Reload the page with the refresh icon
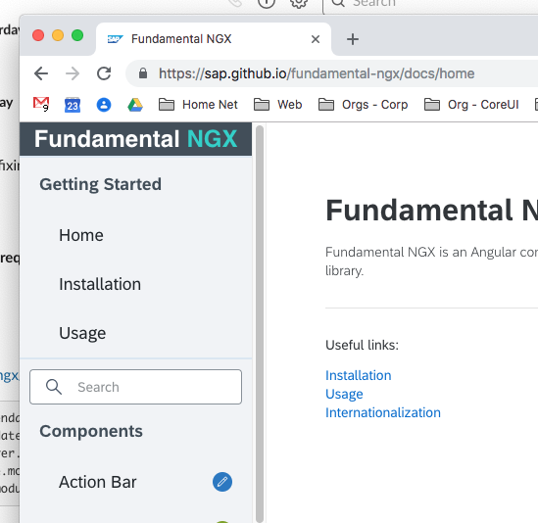This screenshot has height=523, width=538. pos(104,73)
